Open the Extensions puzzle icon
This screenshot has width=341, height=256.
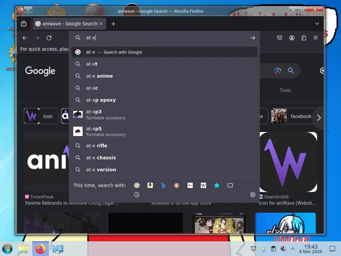point(304,38)
